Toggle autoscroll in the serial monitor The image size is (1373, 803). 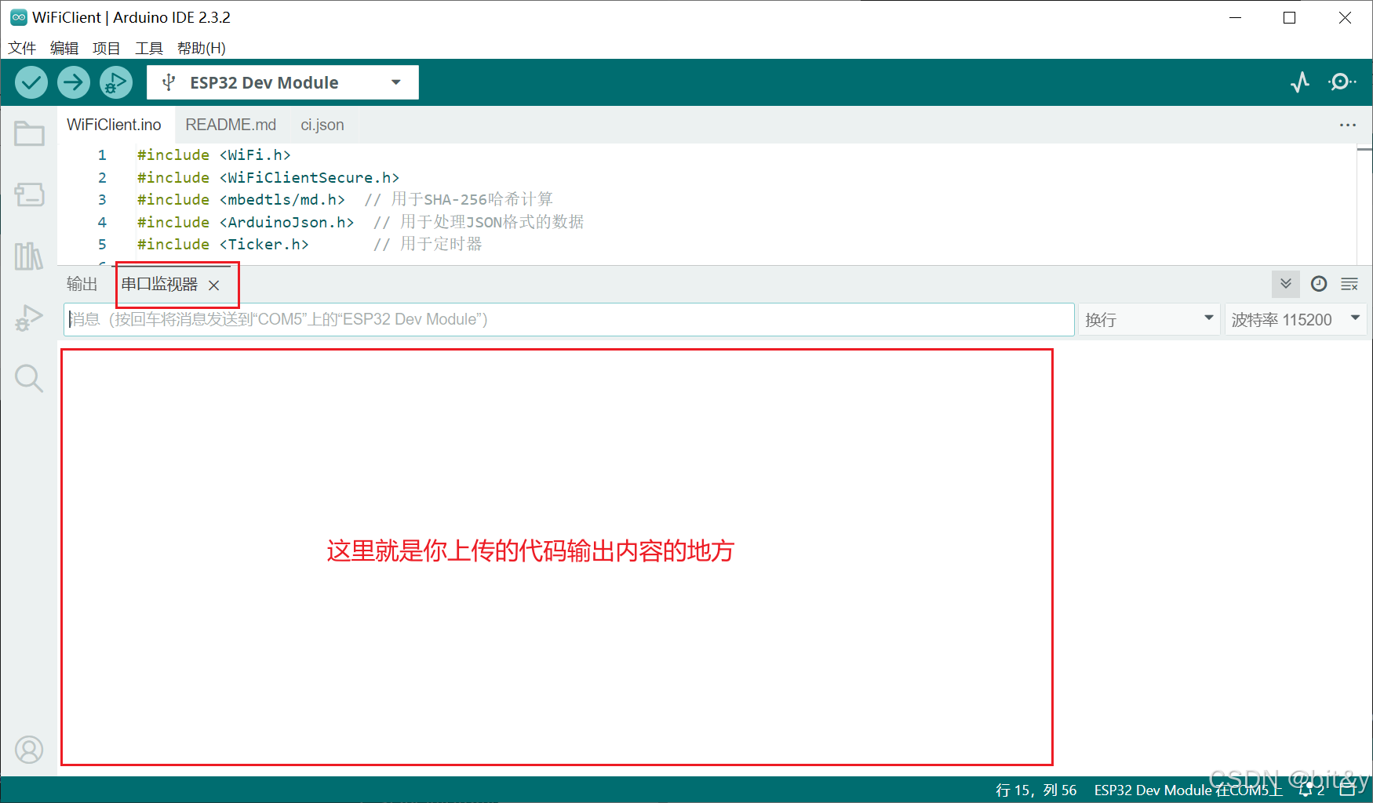point(1286,284)
